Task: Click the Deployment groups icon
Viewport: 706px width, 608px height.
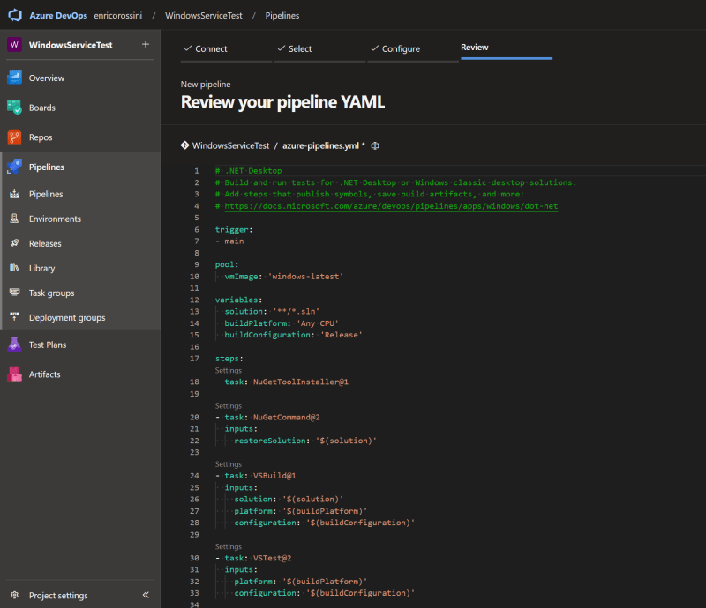Action: [x=14, y=317]
